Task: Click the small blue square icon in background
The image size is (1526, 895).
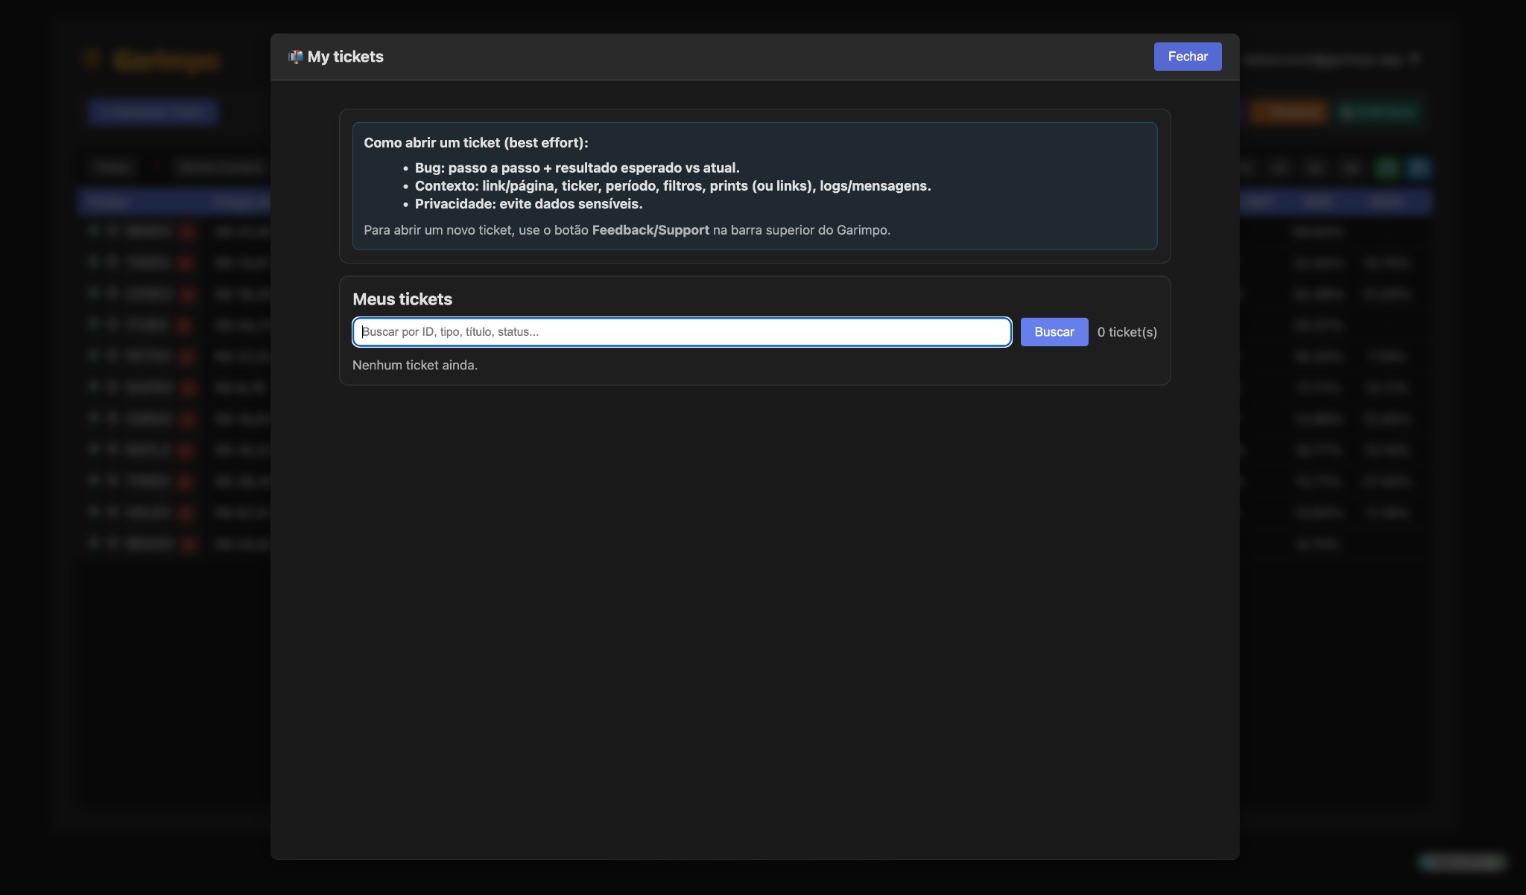Action: pos(1418,168)
